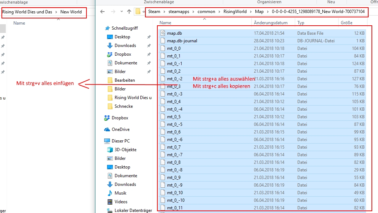Open the Musik folder in sidebar
Image resolution: width=378 pixels, height=213 pixels.
point(120,193)
